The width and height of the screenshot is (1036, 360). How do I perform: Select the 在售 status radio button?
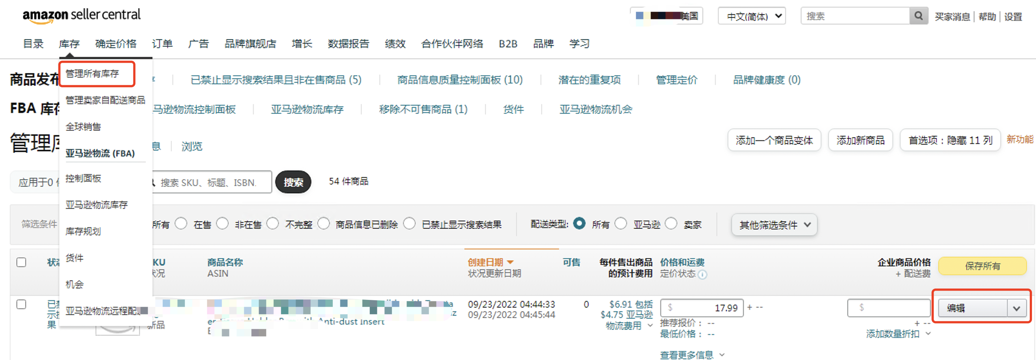(181, 224)
